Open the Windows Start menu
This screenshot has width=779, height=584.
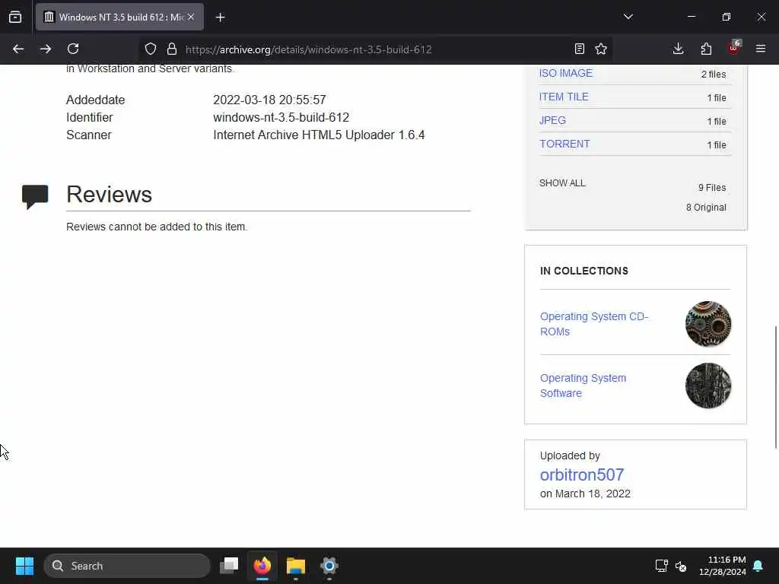pos(24,566)
